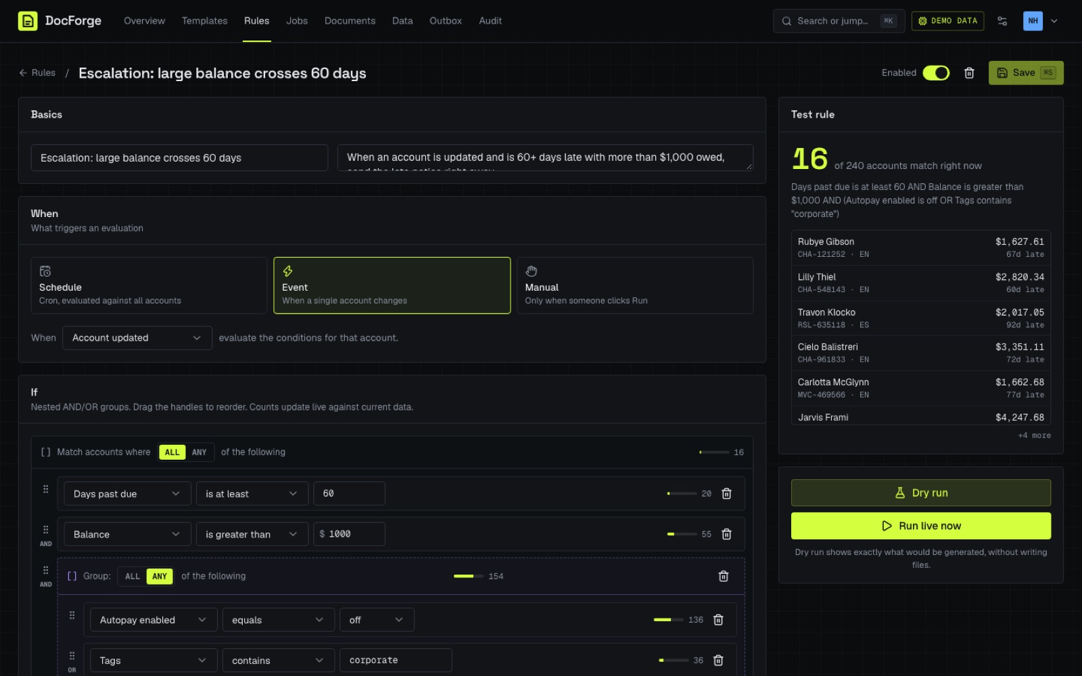Grab the drag handle for Tags row
This screenshot has height=676, width=1082.
click(72, 656)
